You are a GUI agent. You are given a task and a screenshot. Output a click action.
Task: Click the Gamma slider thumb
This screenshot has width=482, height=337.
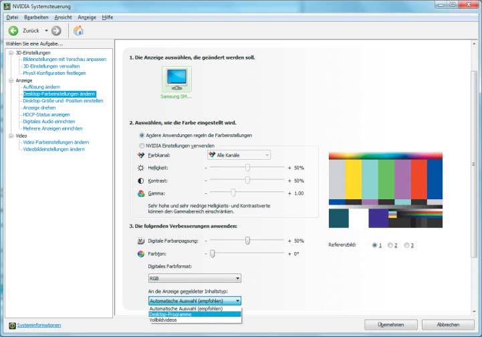(233, 193)
